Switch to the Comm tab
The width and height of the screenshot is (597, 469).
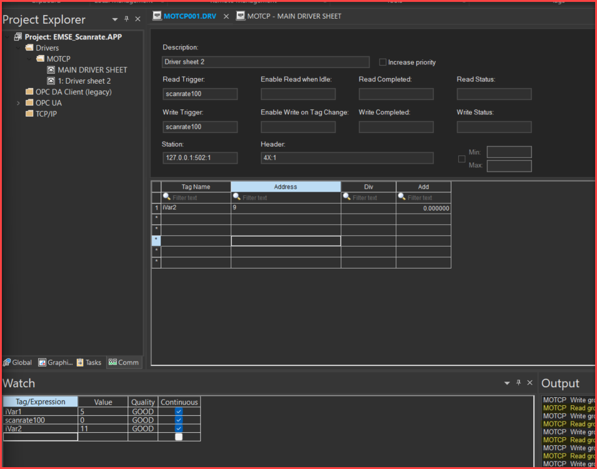pos(124,362)
